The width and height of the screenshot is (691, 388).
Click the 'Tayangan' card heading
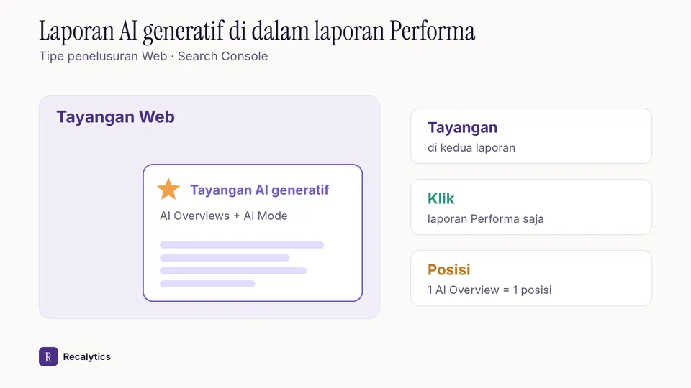coord(462,128)
